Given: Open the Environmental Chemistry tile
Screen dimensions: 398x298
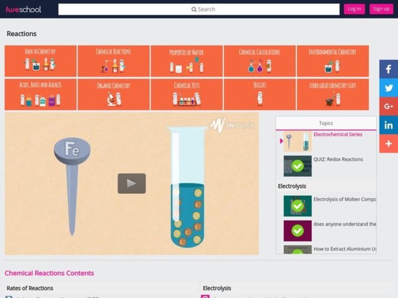Looking at the screenshot, I should (x=333, y=61).
